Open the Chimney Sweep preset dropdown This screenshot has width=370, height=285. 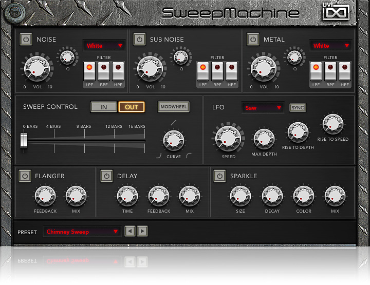[x=82, y=232]
